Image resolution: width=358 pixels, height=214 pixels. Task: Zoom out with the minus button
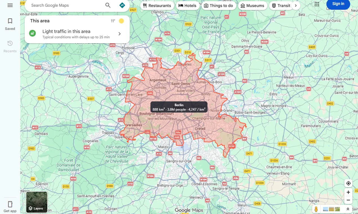pyautogui.click(x=348, y=200)
